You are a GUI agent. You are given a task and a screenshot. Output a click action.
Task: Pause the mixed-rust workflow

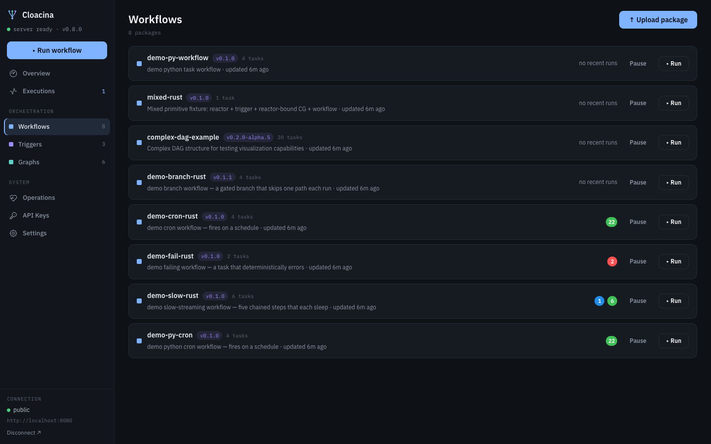coord(638,103)
